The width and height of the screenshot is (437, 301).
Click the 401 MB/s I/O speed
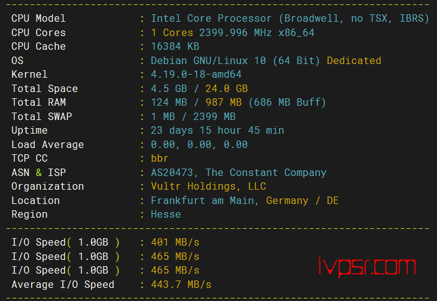pos(175,243)
